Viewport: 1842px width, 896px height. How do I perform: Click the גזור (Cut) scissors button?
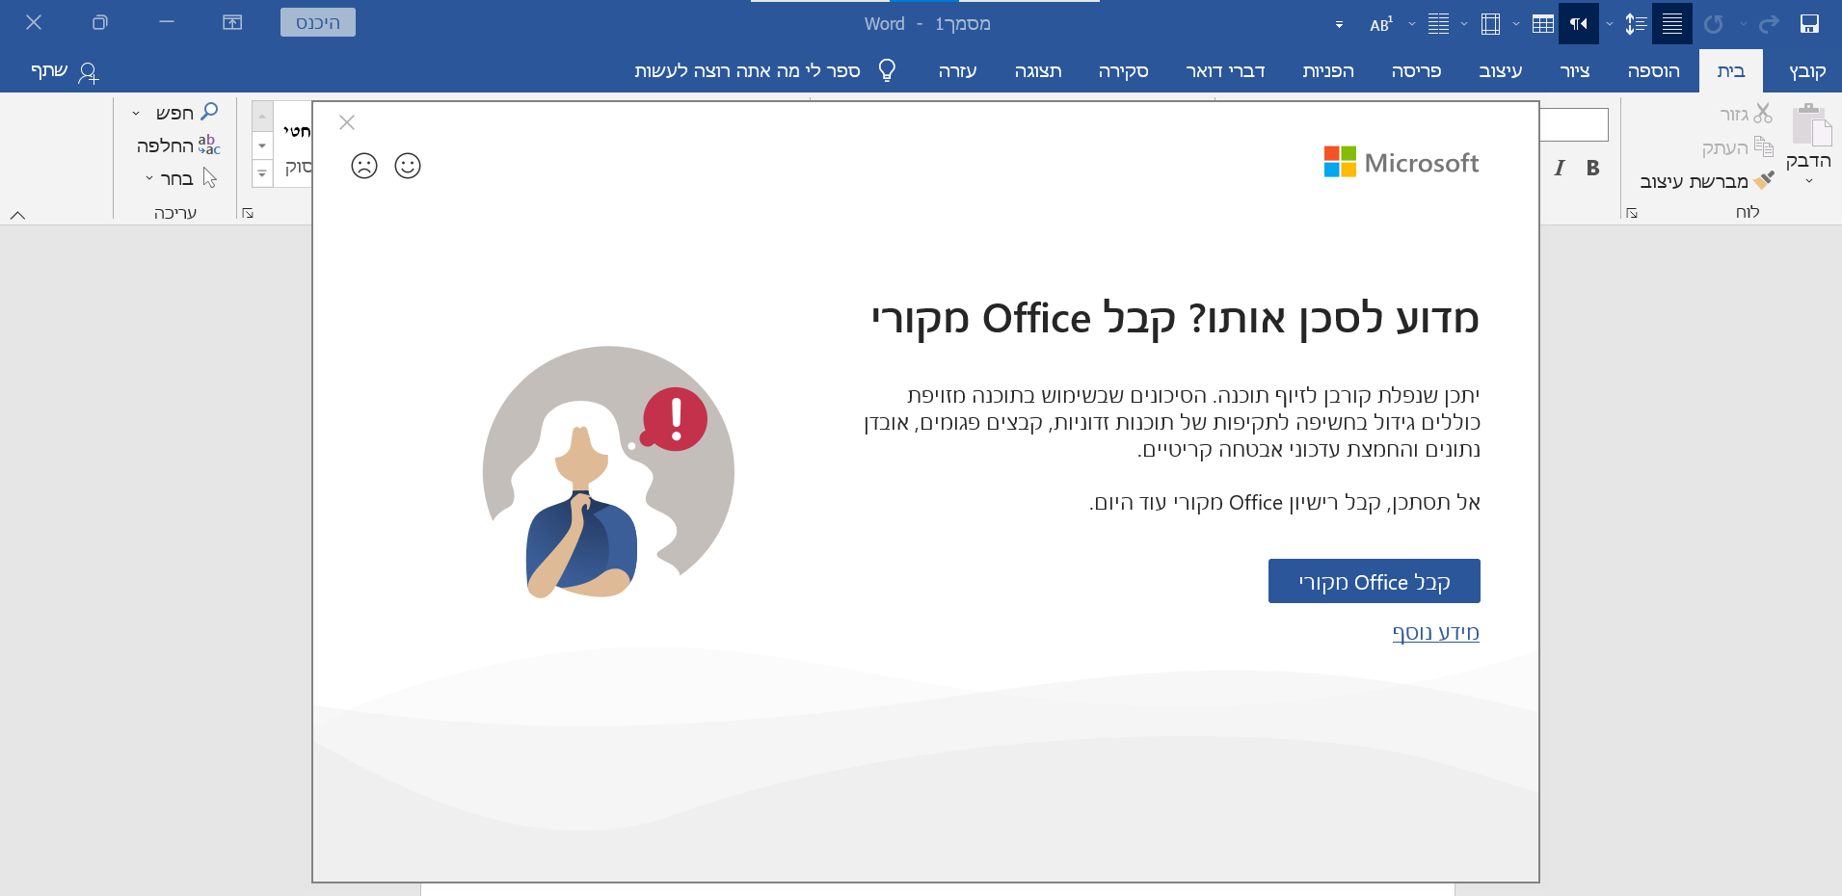pos(1747,114)
